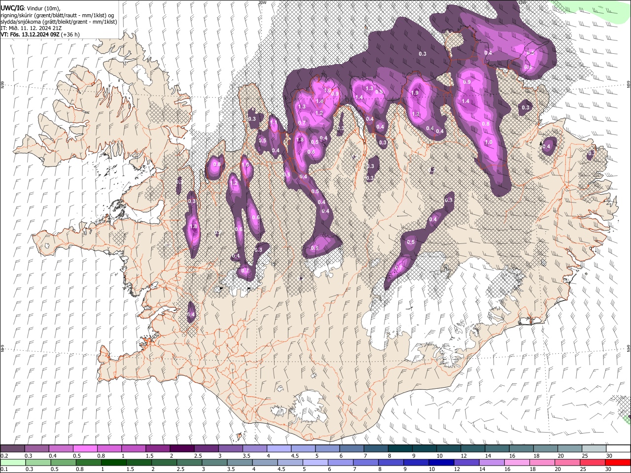Image resolution: width=631 pixels, height=473 pixels.
Task: Pick the lilac rain swatch for 14–16
Action: [x=491, y=462]
